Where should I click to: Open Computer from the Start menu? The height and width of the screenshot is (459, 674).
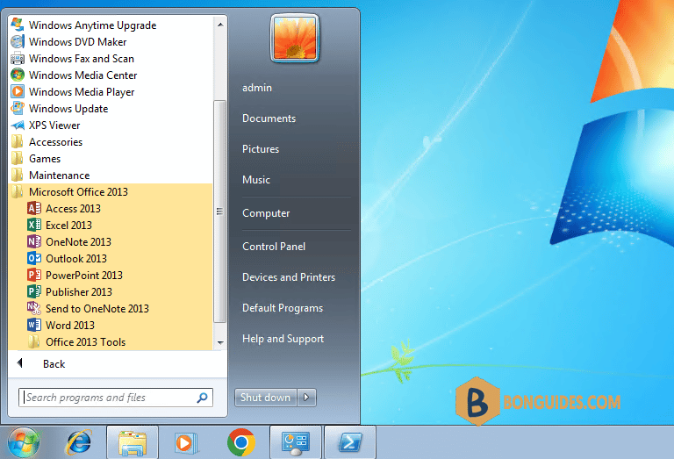(266, 213)
